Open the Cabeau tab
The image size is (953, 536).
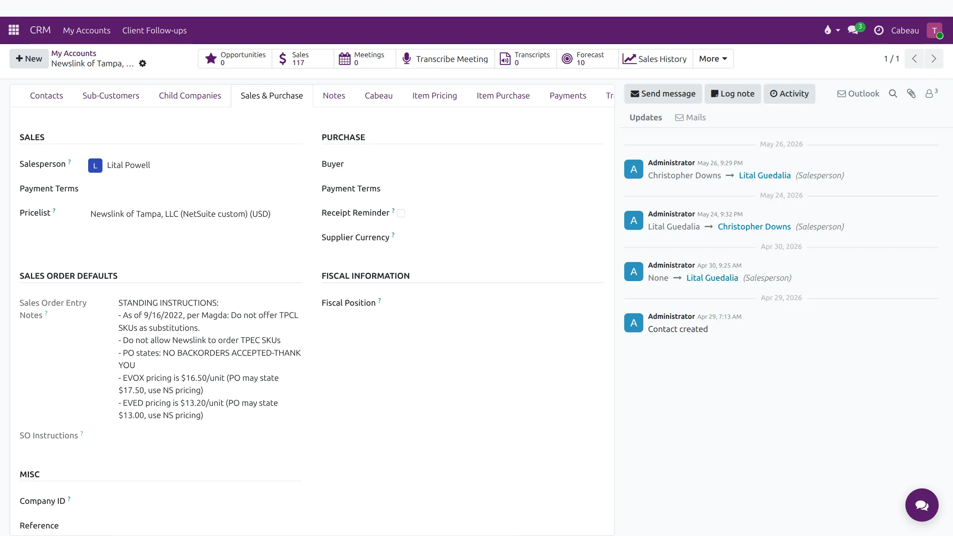pyautogui.click(x=379, y=96)
